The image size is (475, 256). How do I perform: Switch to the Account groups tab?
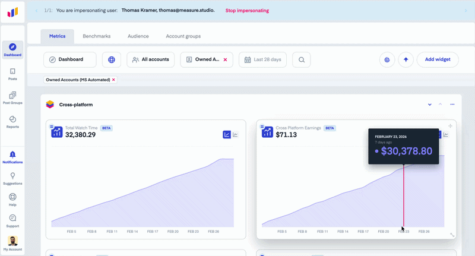[x=183, y=36]
